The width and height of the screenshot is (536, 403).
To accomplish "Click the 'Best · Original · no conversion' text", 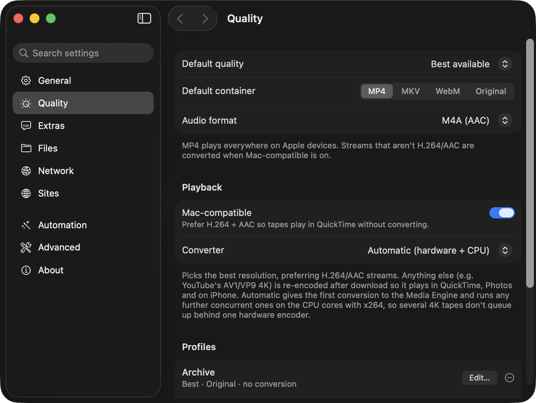I will pos(239,384).
